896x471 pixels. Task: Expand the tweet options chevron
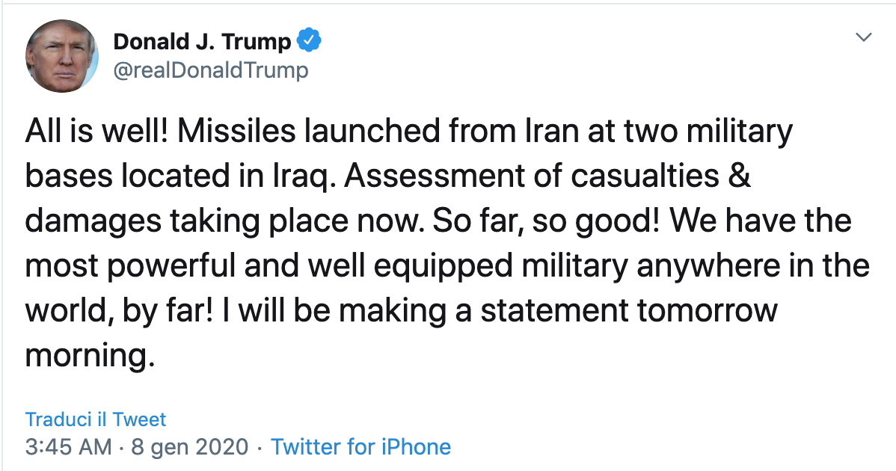(x=863, y=37)
